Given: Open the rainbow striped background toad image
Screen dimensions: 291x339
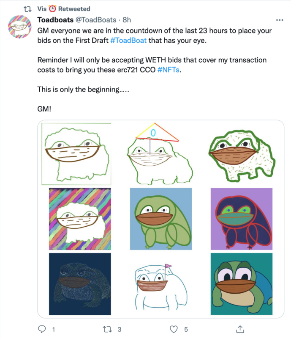Looking at the screenshot, I should [80, 218].
